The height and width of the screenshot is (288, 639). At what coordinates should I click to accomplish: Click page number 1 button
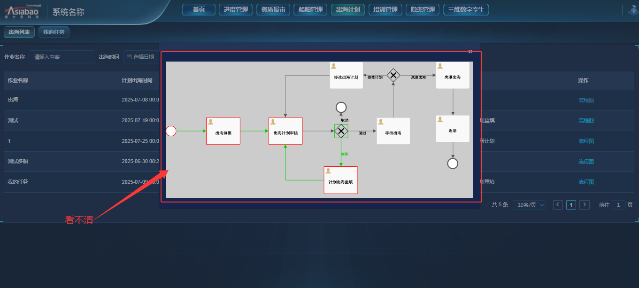point(571,205)
